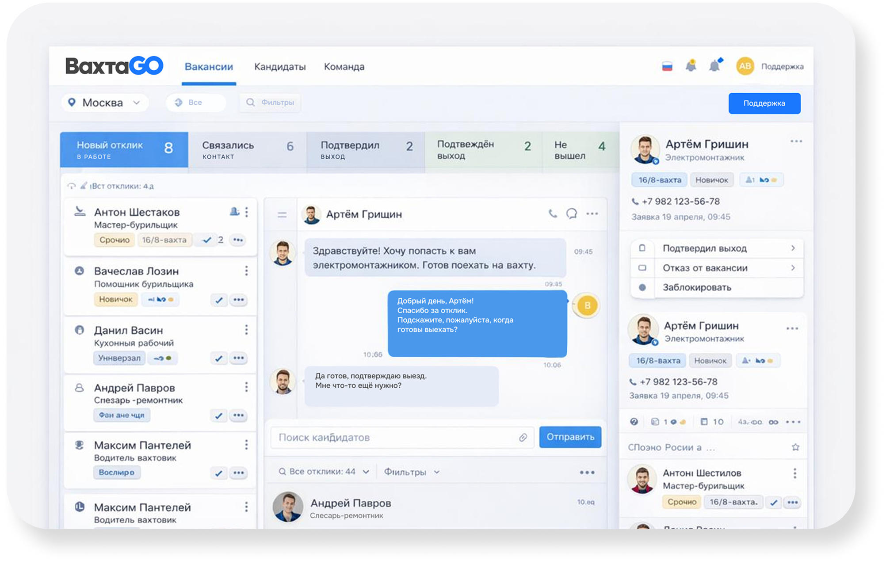886x564 pixels.
Task: Click the search magnifier icon in Фильтры field
Action: pyautogui.click(x=251, y=102)
